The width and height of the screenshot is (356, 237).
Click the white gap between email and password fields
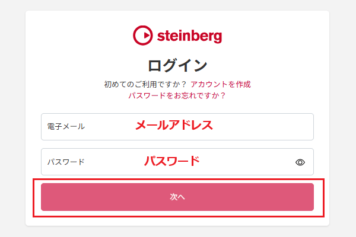178,144
